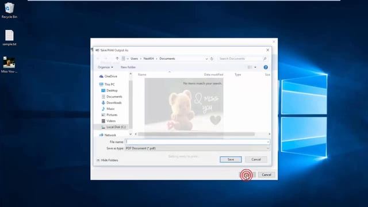Click Cancel in the window behind the dialog
The image size is (368, 207).
(266, 175)
